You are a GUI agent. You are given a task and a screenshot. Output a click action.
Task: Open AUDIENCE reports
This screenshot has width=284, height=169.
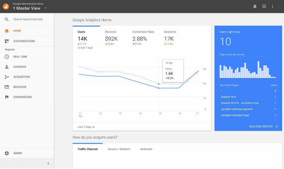[20, 67]
